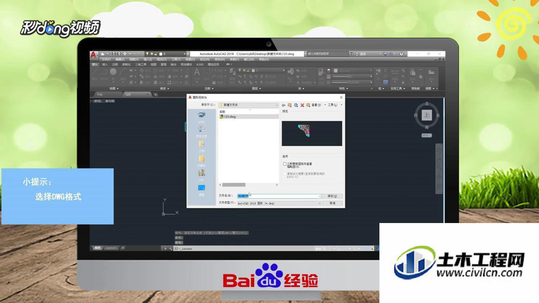Click the Search the Web icon in save dialog

[296, 105]
